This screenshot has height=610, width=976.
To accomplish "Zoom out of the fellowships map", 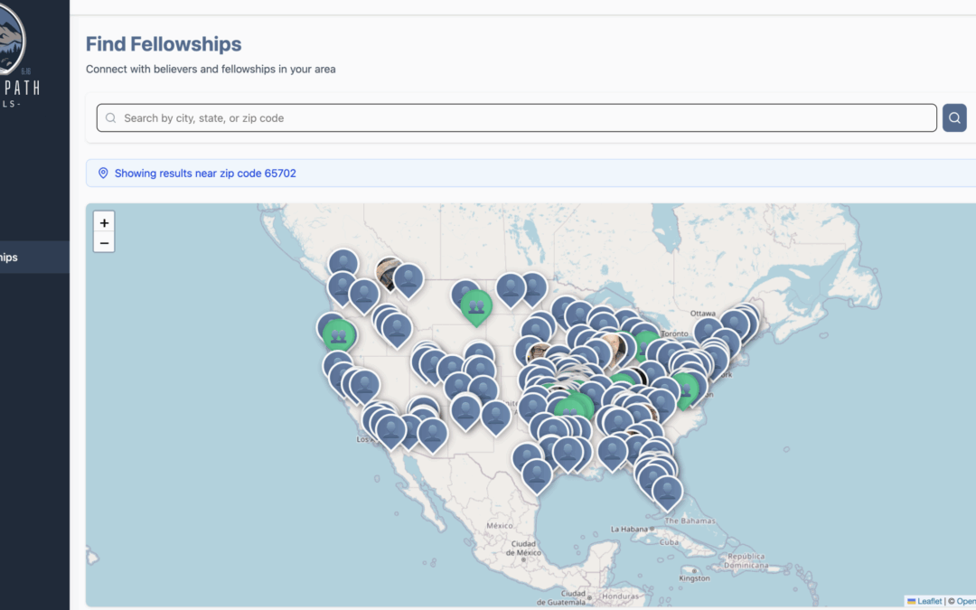I will (x=104, y=242).
